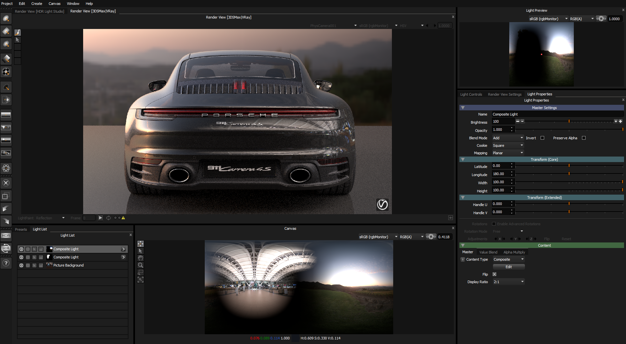Select the LightPaint brush tool in Render View
This screenshot has height=344, width=626.
tap(18, 32)
